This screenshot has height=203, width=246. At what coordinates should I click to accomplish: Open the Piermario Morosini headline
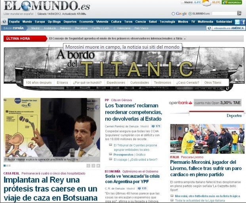206,168
